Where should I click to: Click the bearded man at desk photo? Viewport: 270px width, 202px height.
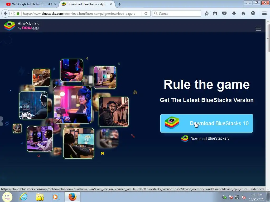coord(105,78)
